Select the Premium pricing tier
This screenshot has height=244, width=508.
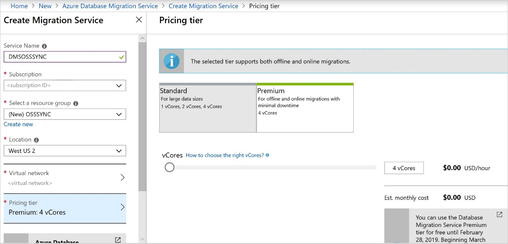pyautogui.click(x=305, y=108)
